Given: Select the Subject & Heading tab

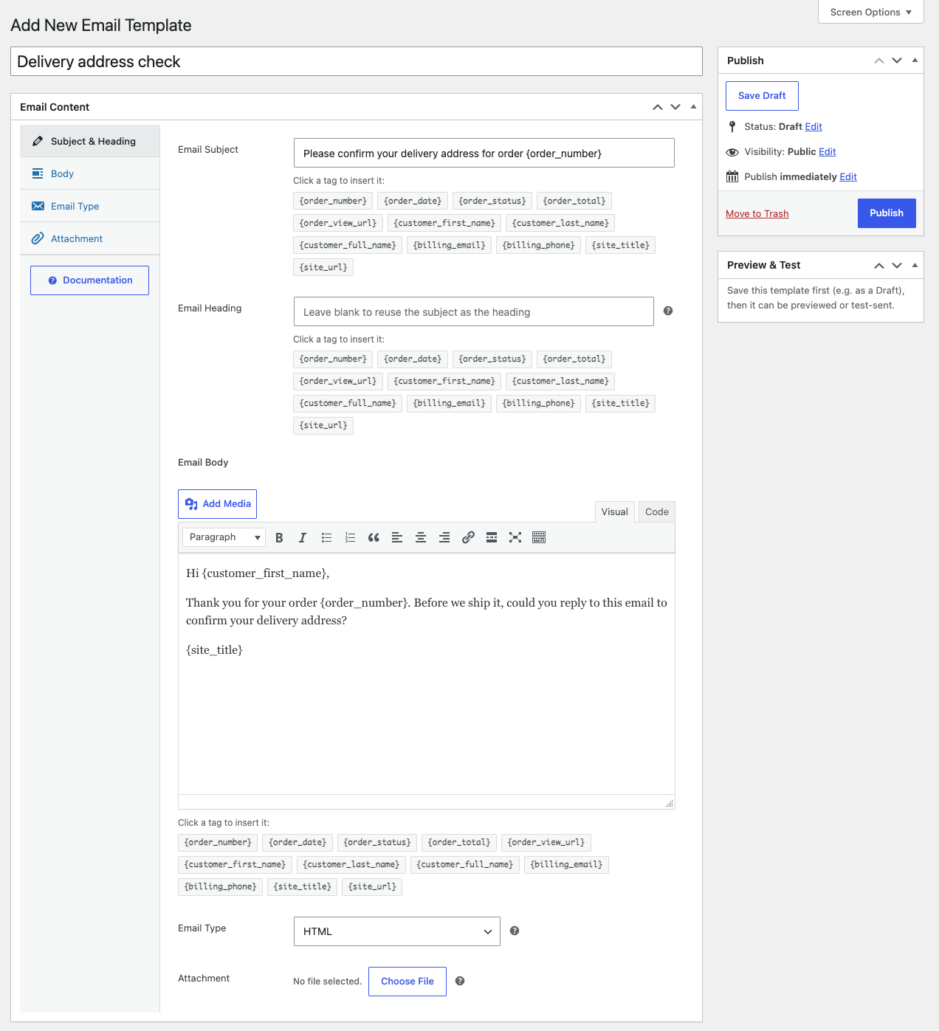Looking at the screenshot, I should [90, 141].
